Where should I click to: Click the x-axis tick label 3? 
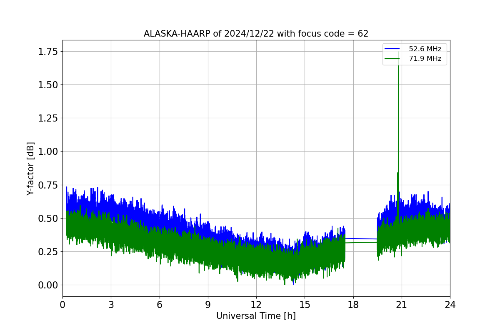tap(111, 305)
